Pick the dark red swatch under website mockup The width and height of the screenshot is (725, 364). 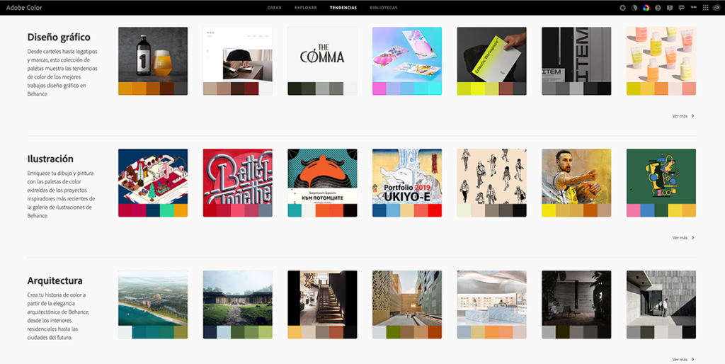pyautogui.click(x=251, y=89)
